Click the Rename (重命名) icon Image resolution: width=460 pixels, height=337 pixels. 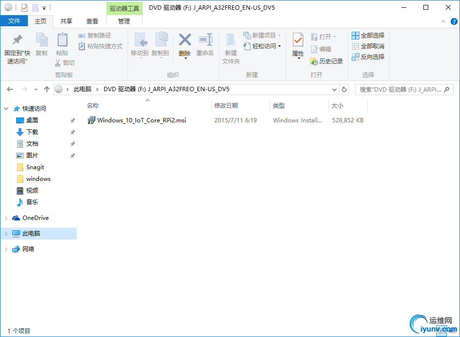pyautogui.click(x=206, y=40)
